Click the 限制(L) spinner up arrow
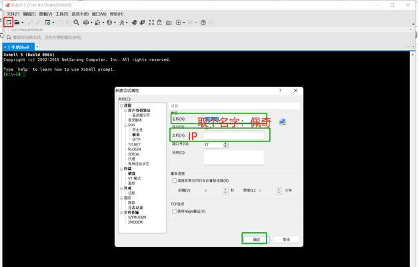Screen dimensions: 418x267 coord(279,189)
